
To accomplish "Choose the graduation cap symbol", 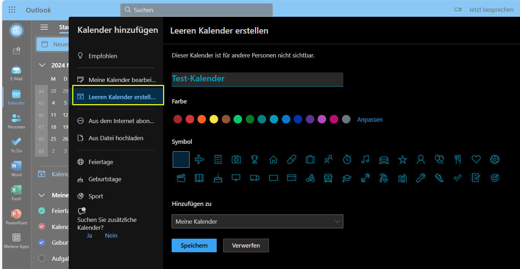I will click(x=347, y=178).
